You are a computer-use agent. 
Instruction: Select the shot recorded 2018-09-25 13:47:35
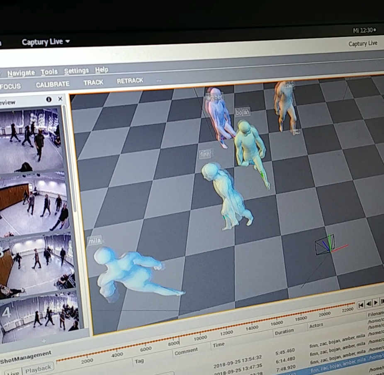pyautogui.click(x=238, y=370)
